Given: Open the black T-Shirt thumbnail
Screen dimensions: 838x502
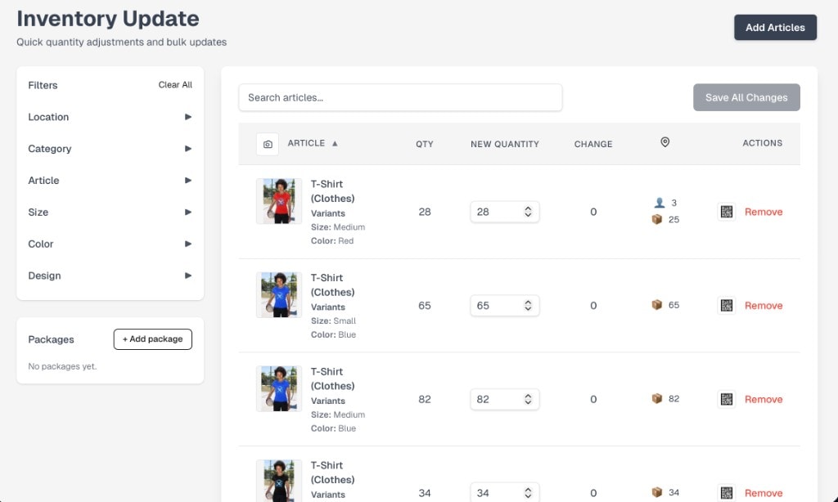Looking at the screenshot, I should click(x=279, y=481).
